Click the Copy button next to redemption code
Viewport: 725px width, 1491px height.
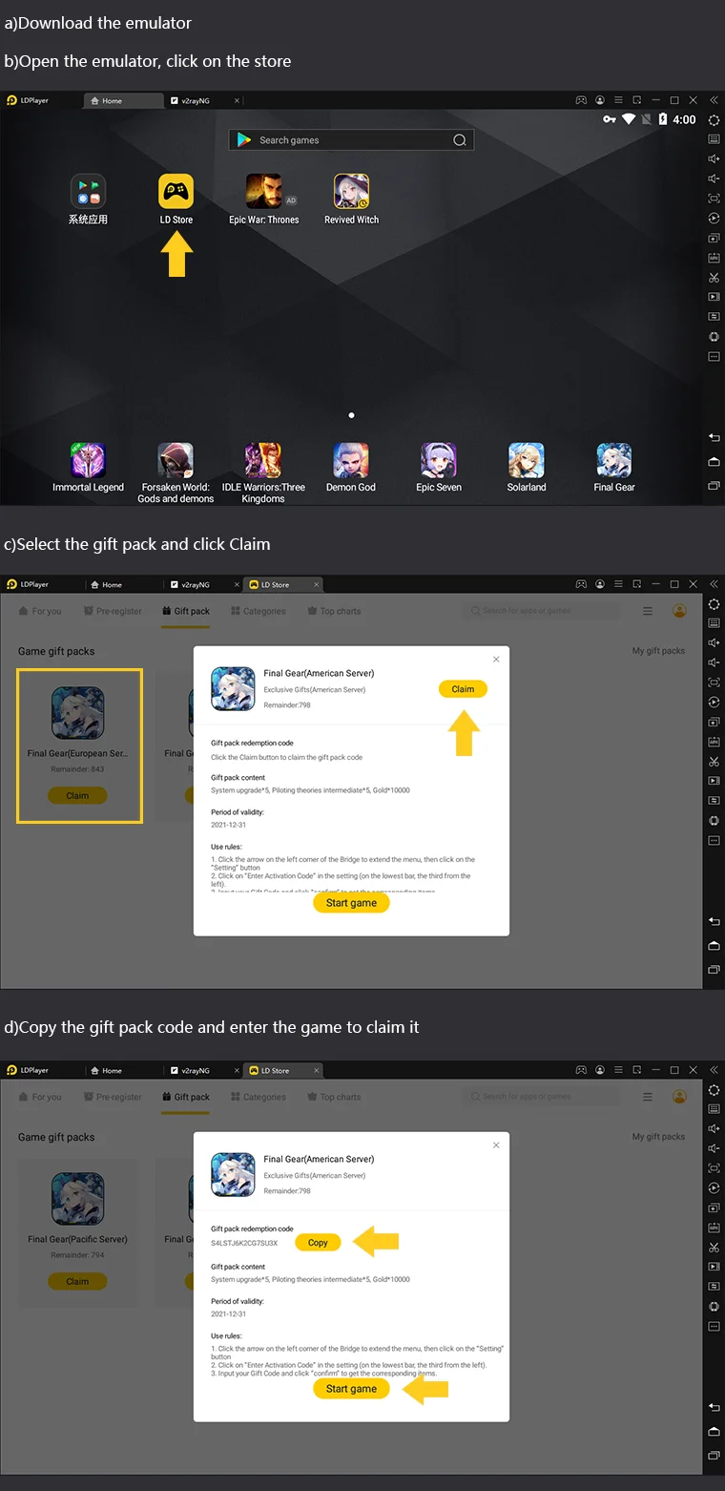pyautogui.click(x=318, y=1243)
